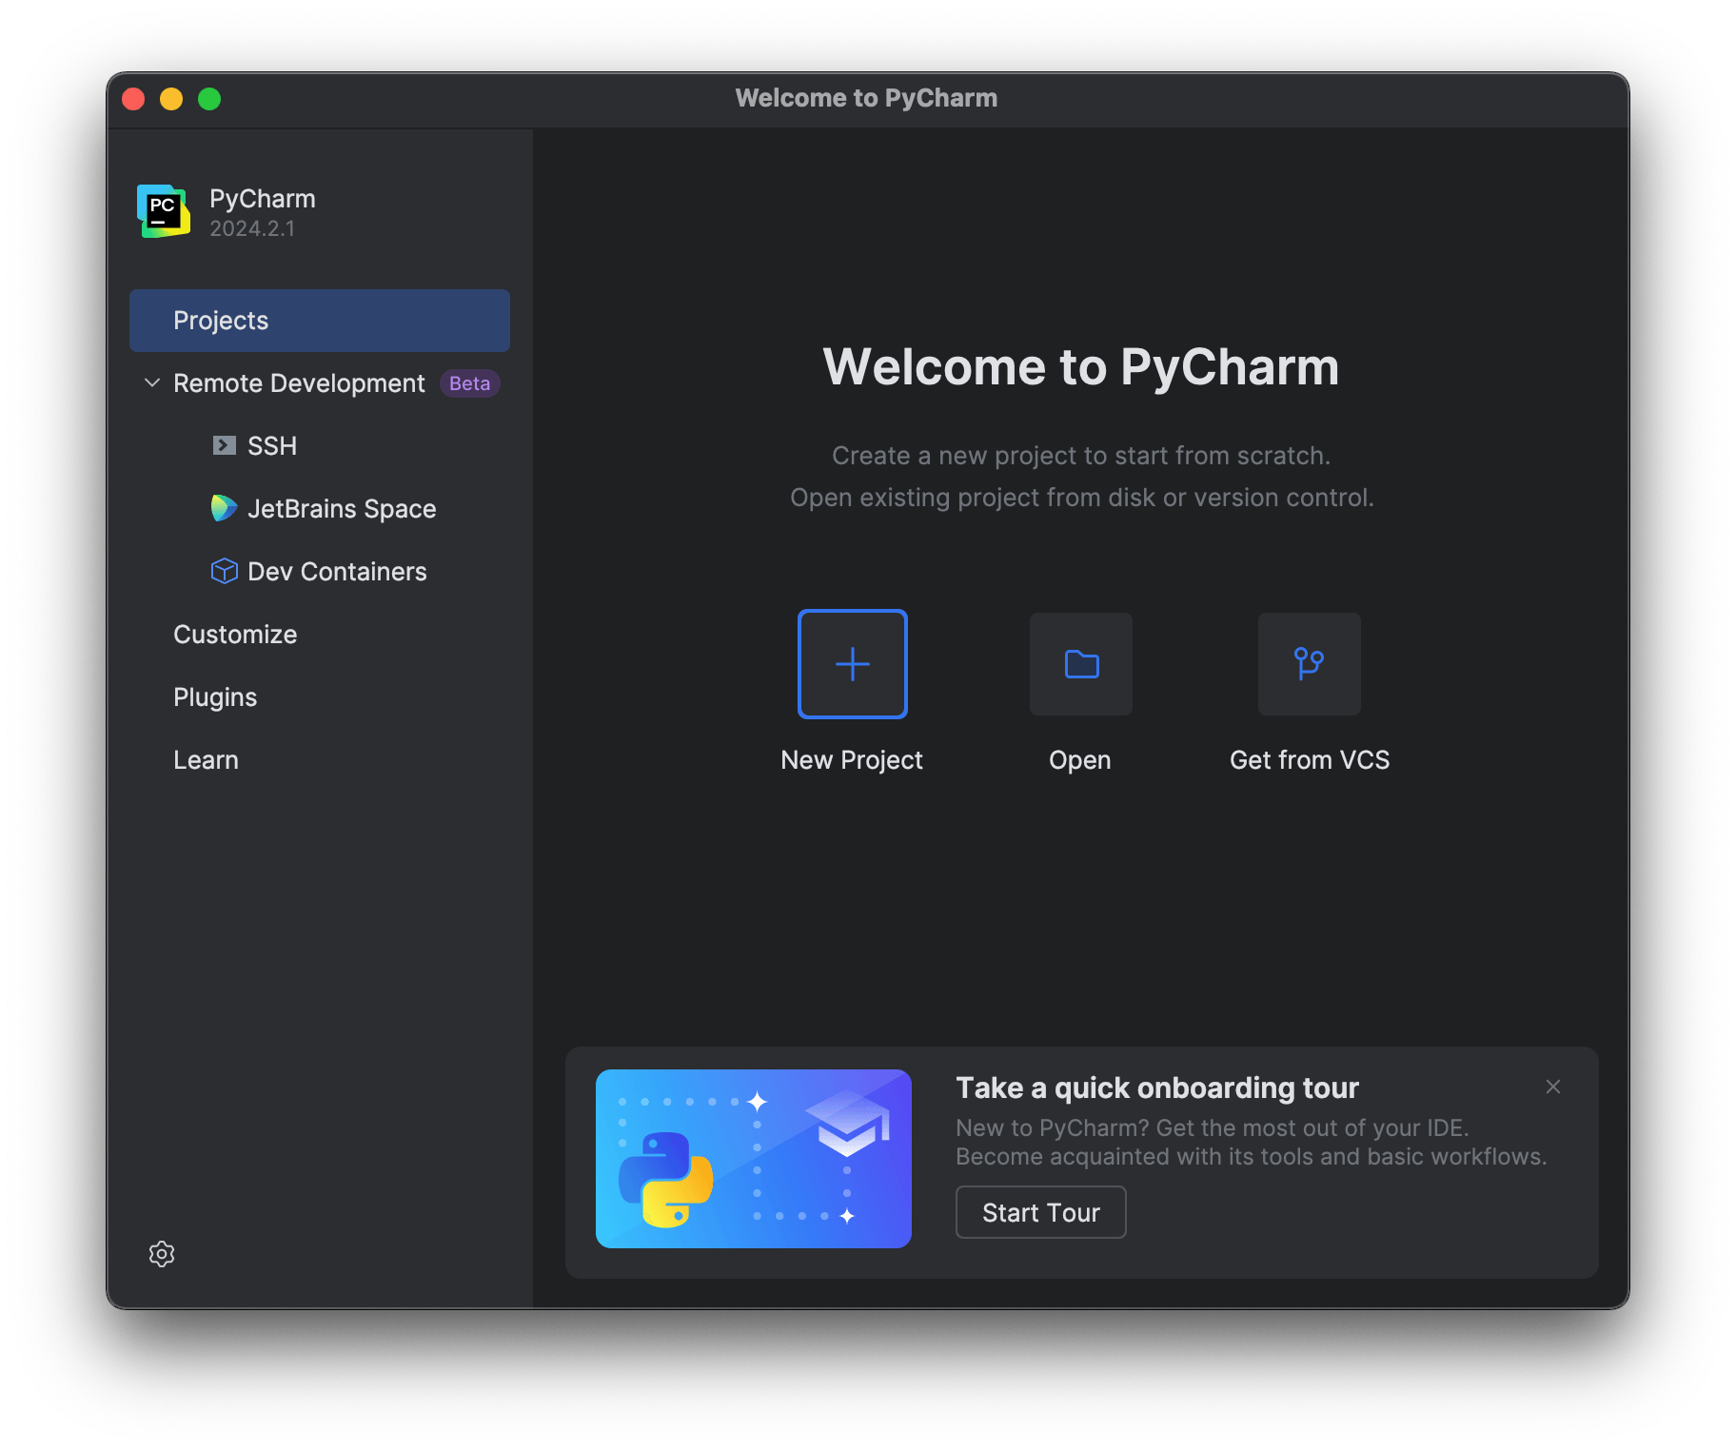Select the Learn tab
The height and width of the screenshot is (1450, 1736).
pos(206,759)
